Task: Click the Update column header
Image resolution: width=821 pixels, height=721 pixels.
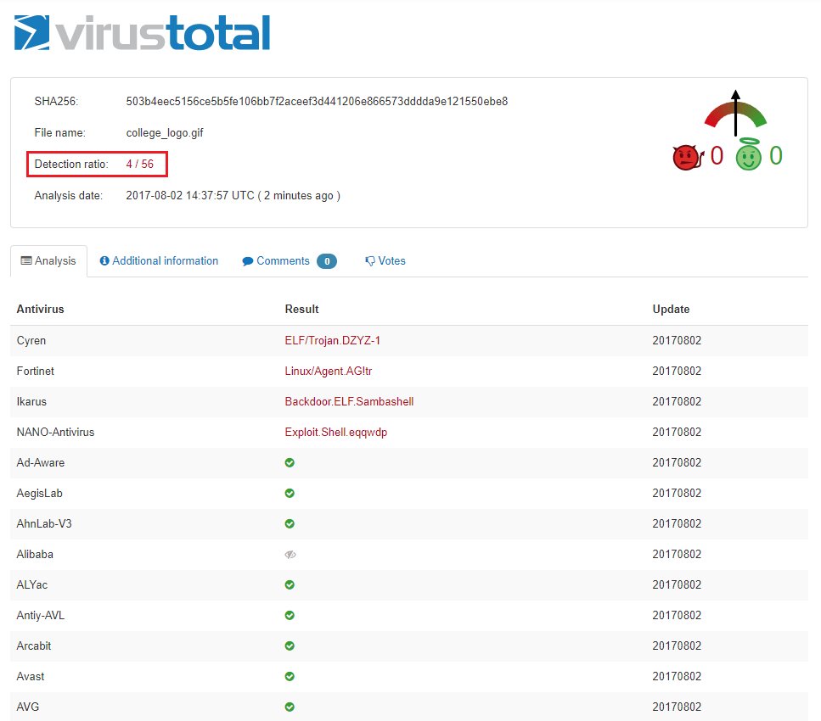Action: click(x=671, y=310)
